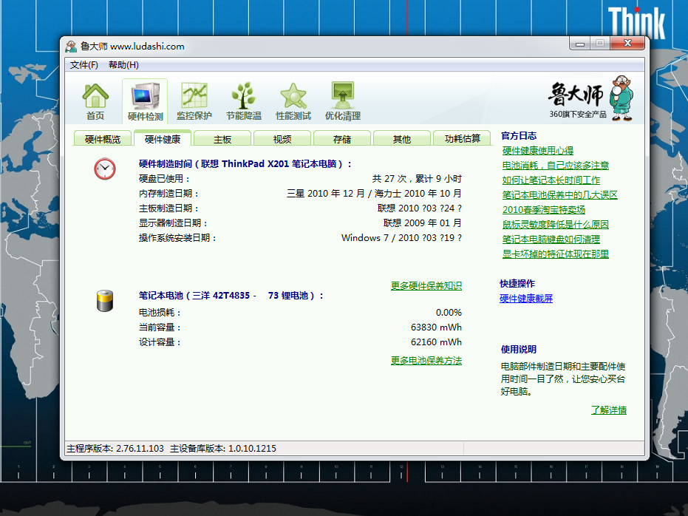Click the 了解详情 details link
Image resolution: width=688 pixels, height=516 pixels.
pos(609,410)
